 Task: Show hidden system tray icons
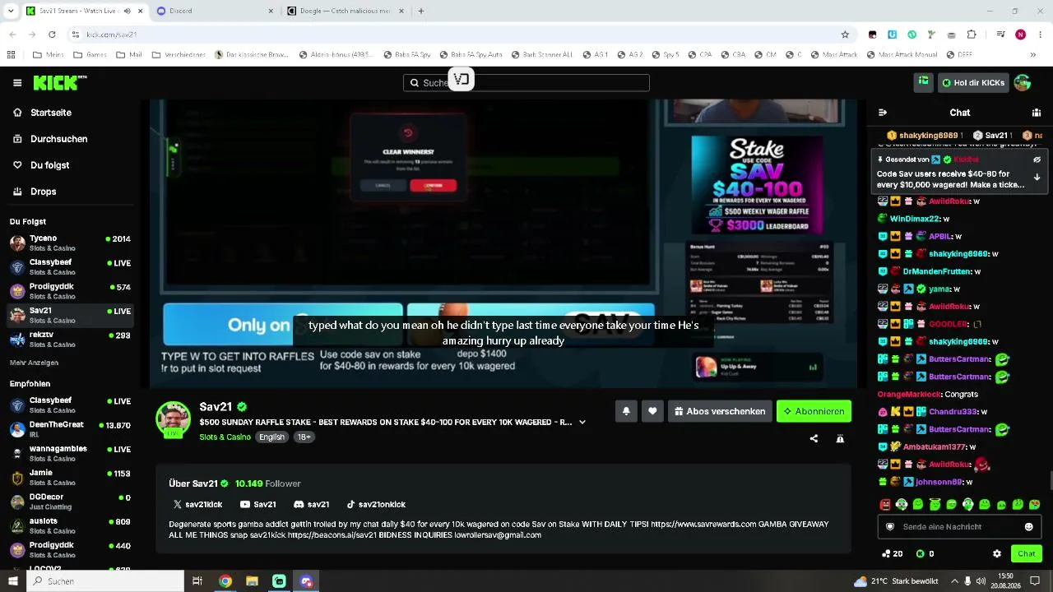(953, 581)
